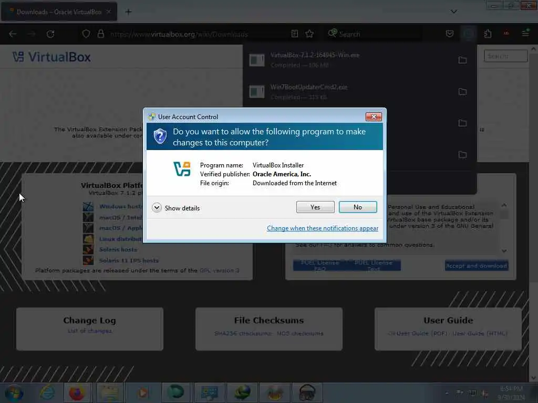The height and width of the screenshot is (403, 538).
Task: Open MD5 checksums link
Action: 300,333
